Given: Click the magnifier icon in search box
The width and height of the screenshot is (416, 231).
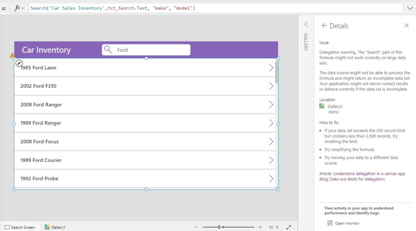Looking at the screenshot, I should tap(108, 49).
